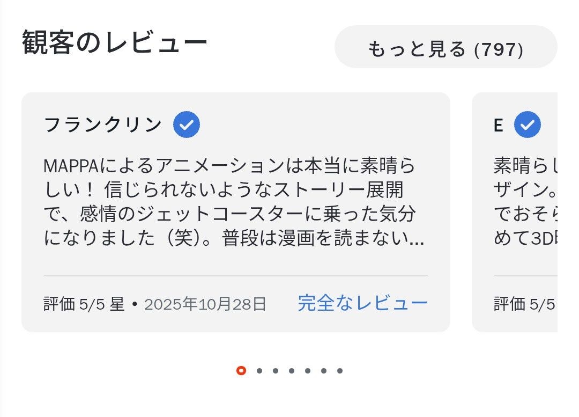Tap the MAPPA review text by フランクリン
This screenshot has height=417, width=579.
pos(234,202)
